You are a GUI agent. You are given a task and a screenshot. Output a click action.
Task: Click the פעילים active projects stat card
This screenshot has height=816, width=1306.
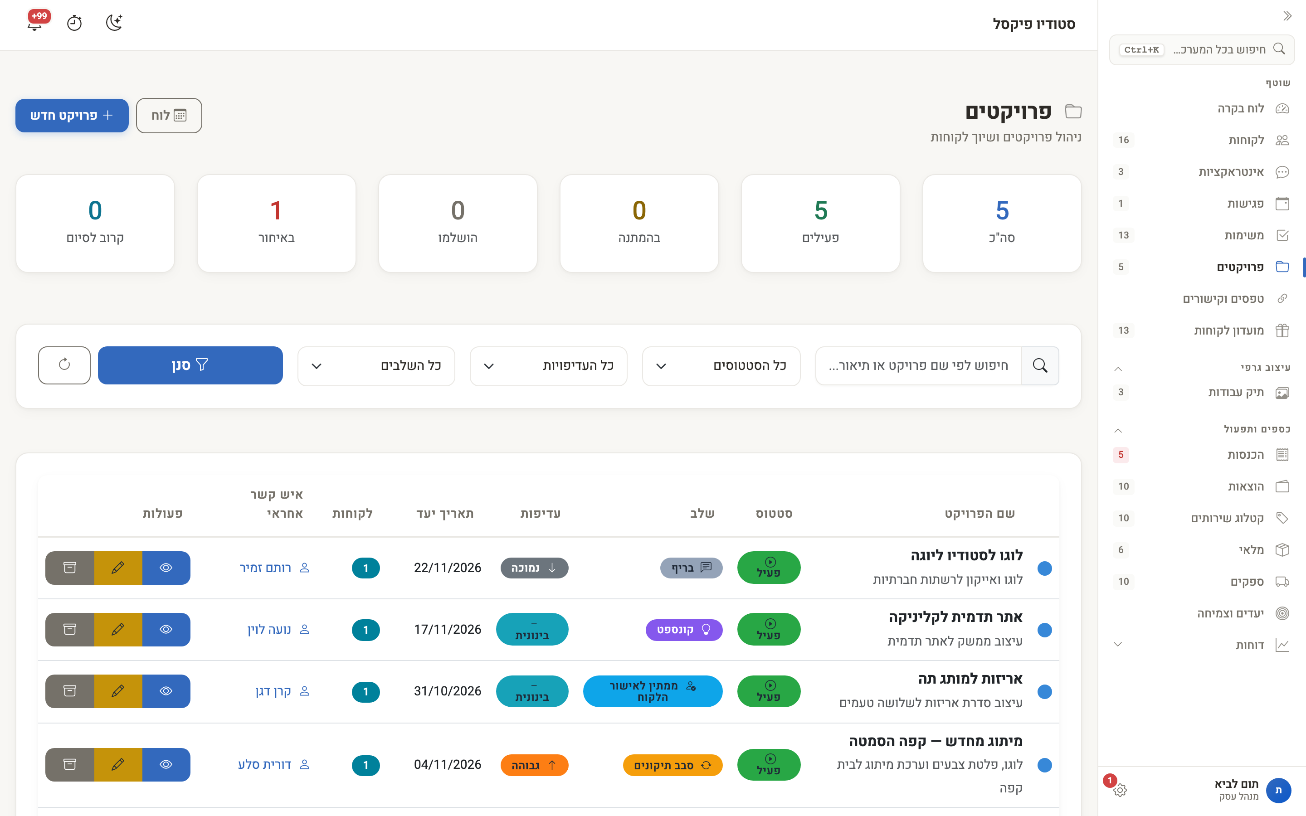[x=820, y=223]
